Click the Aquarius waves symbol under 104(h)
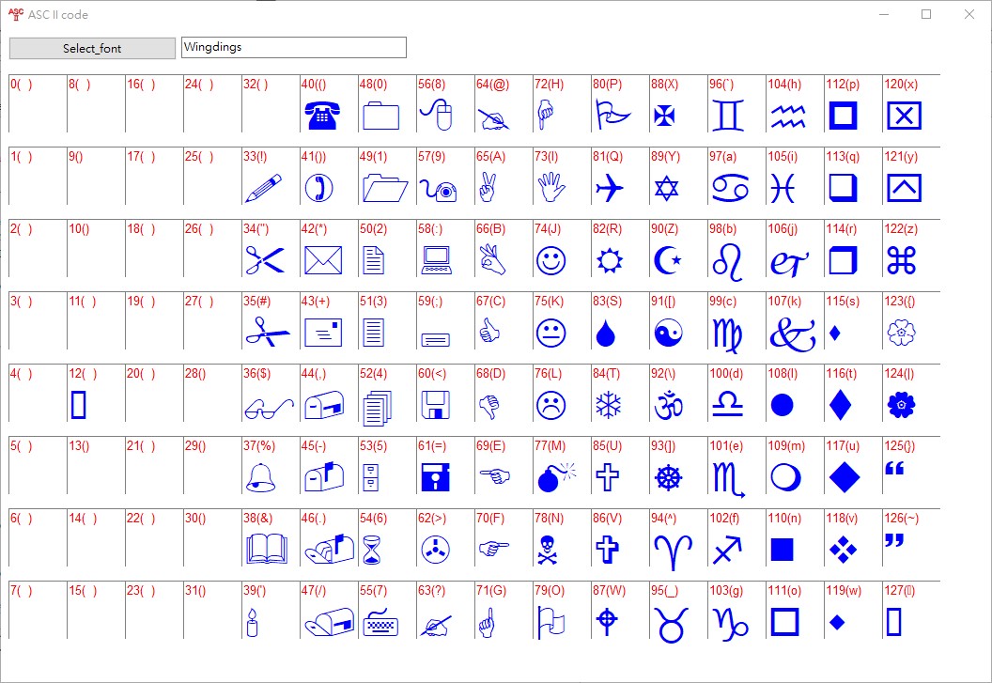The height and width of the screenshot is (683, 992). (x=787, y=116)
